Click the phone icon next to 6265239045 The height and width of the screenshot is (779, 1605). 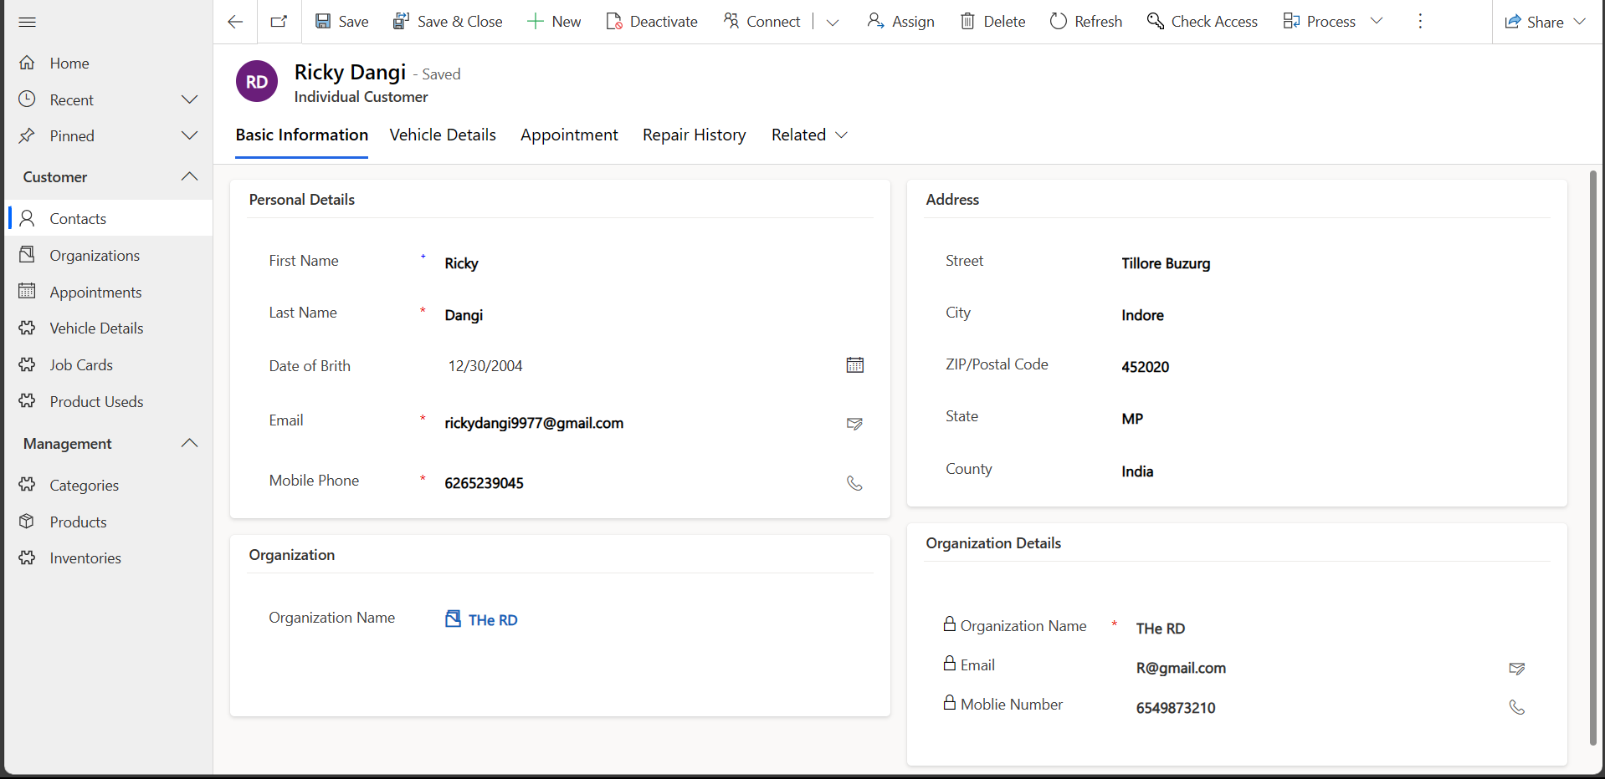tap(854, 483)
